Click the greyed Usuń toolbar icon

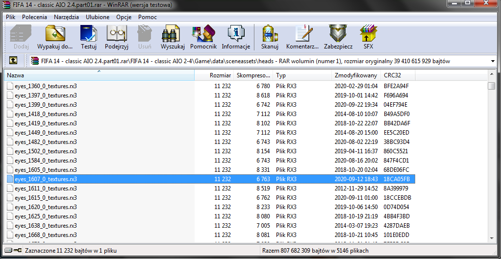point(145,33)
